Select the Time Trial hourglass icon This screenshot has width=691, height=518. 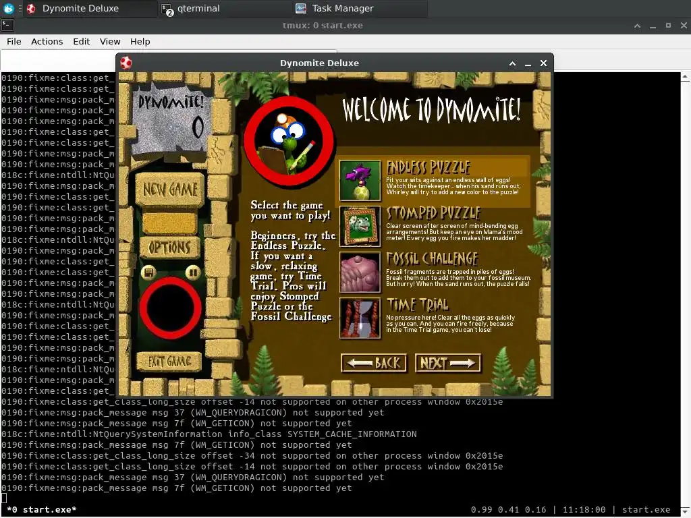pos(360,318)
